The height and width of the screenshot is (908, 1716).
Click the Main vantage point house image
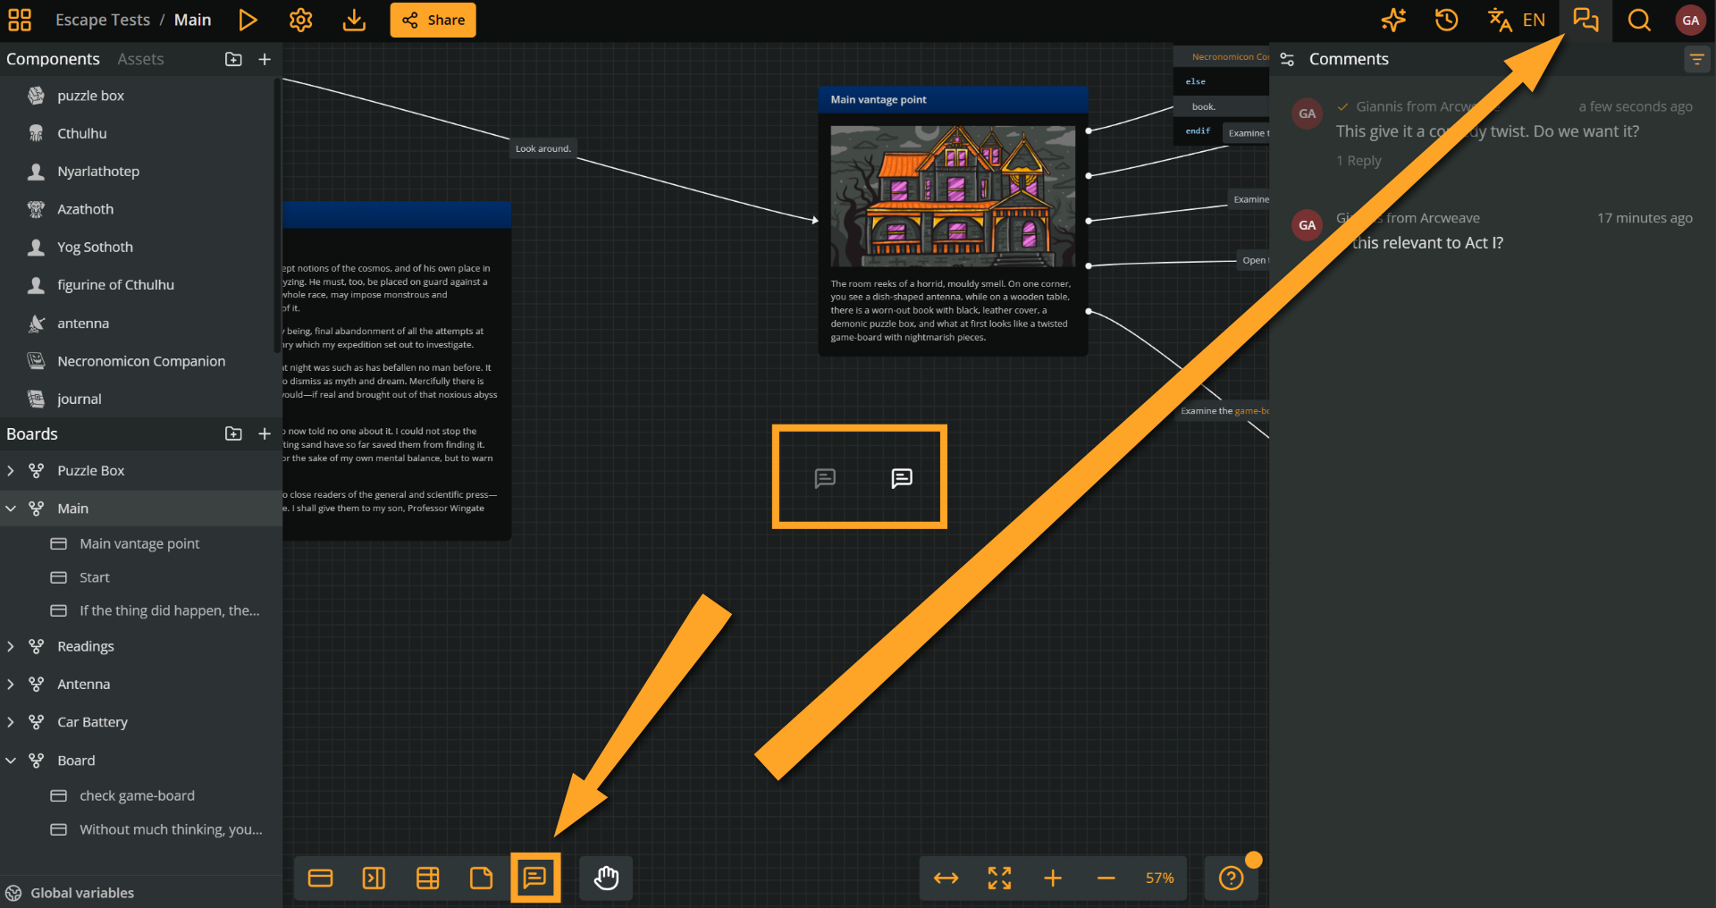coord(953,196)
